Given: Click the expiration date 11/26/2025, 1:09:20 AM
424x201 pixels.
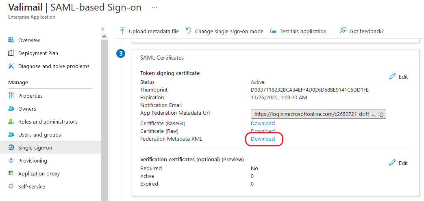Looking at the screenshot, I should tap(279, 98).
